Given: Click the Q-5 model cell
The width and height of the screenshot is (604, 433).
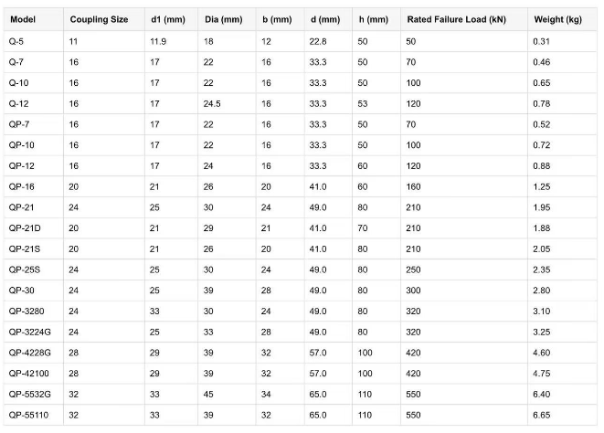Looking at the screenshot, I should tap(16, 41).
